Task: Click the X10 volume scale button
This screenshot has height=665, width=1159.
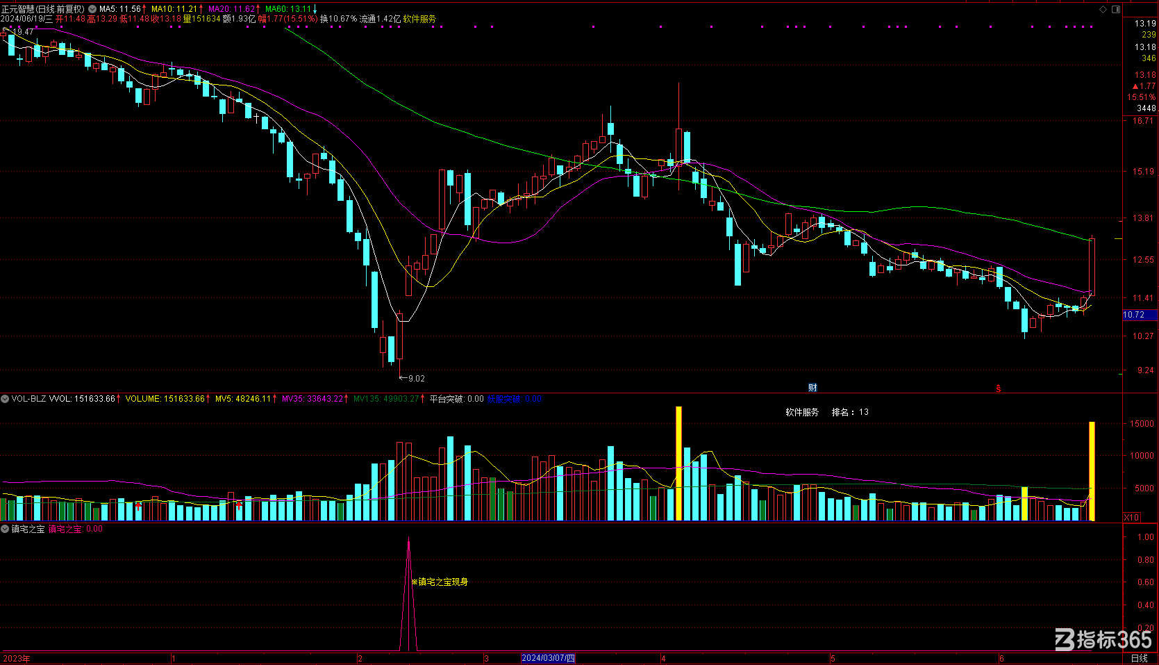Action: pos(1132,517)
